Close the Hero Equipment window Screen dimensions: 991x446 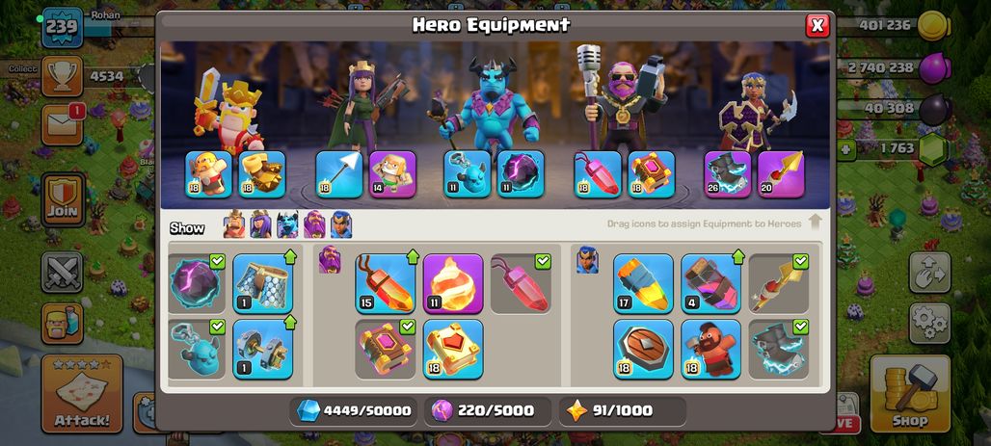click(x=817, y=25)
